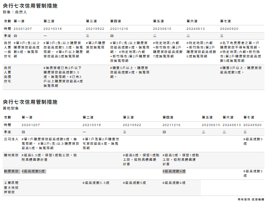Click header 第七波 in the 其他對象 table
268x204 pixels.
point(249,117)
